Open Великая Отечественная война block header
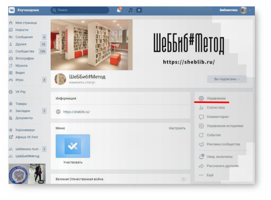The image size is (271, 200). 80,179
